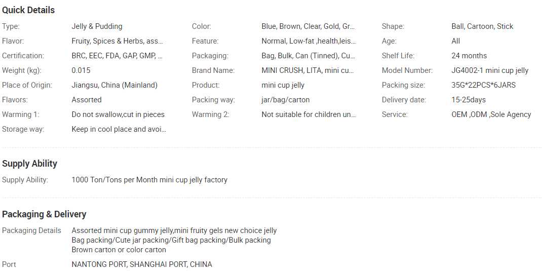Click the truncated Certification value
The image size is (542, 271).
pyautogui.click(x=117, y=56)
